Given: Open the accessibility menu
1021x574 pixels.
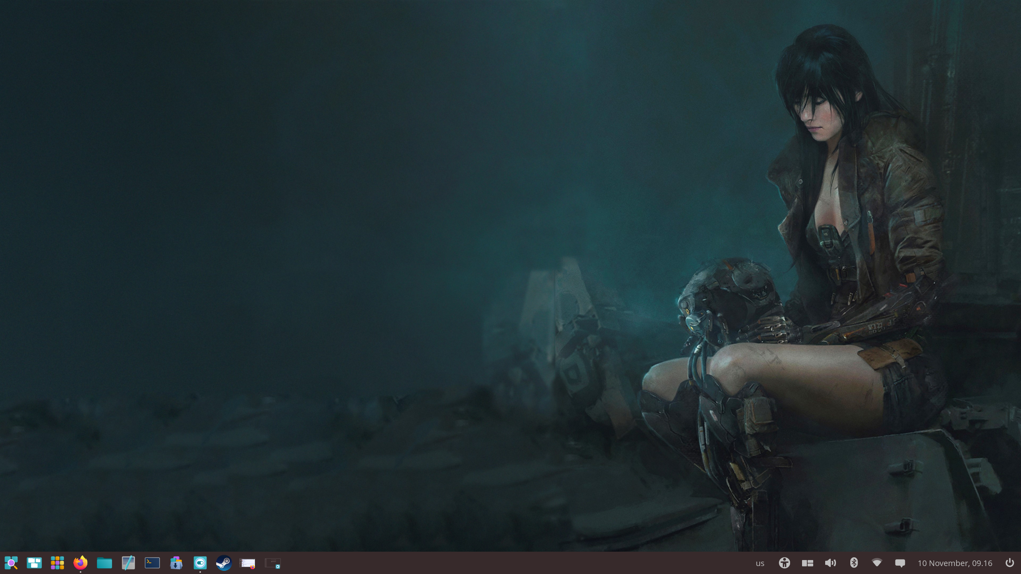Looking at the screenshot, I should [784, 563].
